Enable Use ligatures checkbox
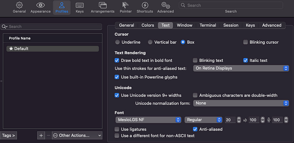Viewport: 294px width, 143px height. coord(117,129)
